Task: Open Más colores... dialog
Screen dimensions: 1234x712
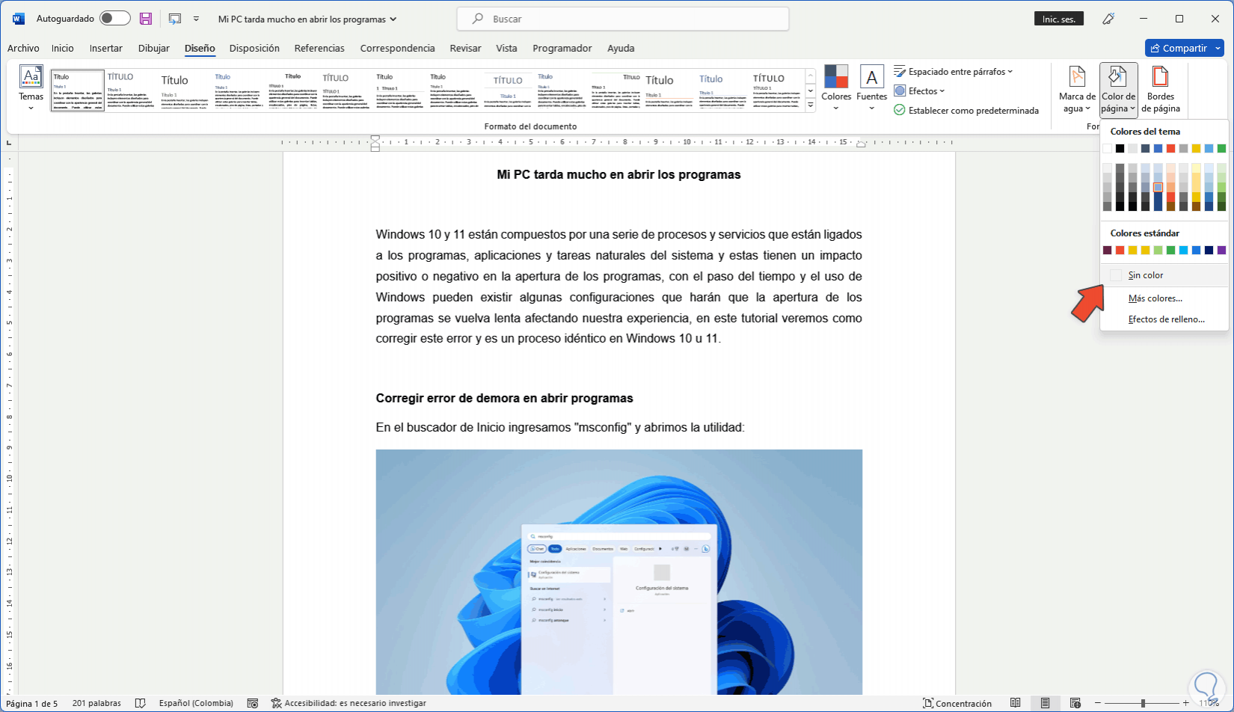Action: pos(1164,298)
